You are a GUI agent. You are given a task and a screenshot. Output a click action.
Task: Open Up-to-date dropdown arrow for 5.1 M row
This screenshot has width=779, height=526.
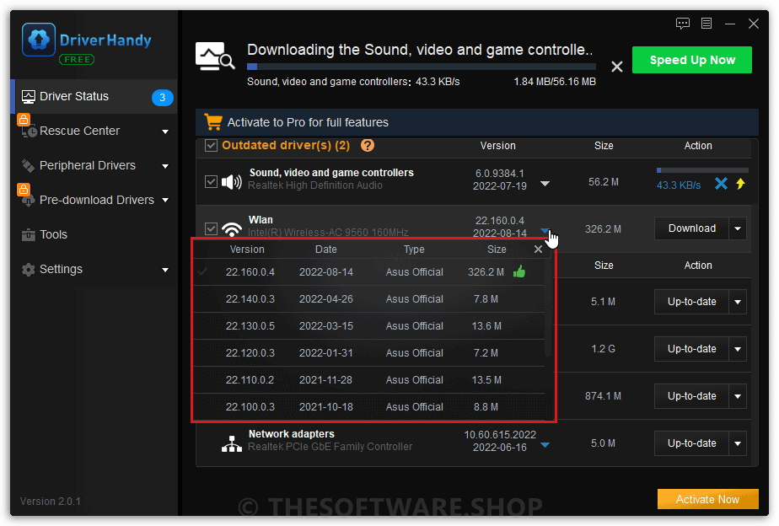point(738,302)
